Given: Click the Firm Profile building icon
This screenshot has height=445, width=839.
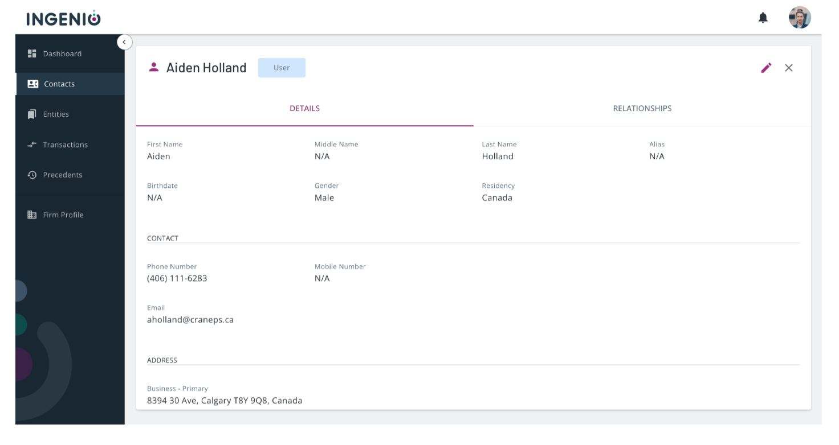Looking at the screenshot, I should (x=32, y=215).
